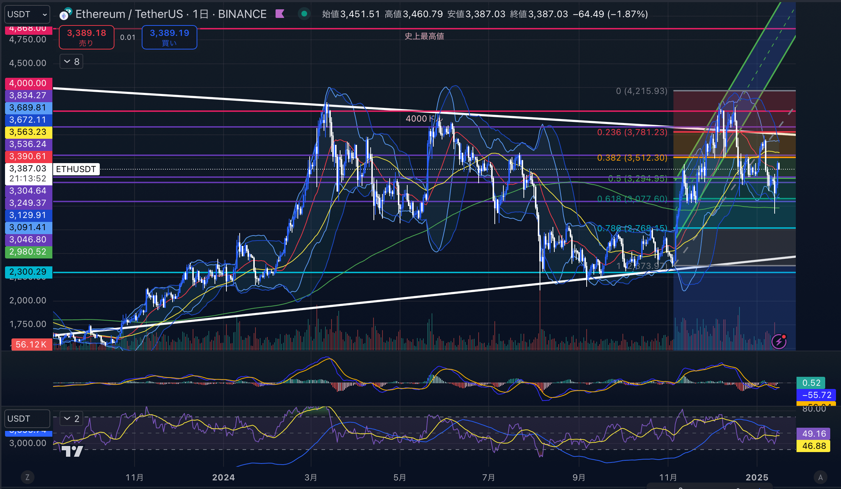Select the 3,046.80 purple price label
841x489 pixels.
[x=28, y=239]
